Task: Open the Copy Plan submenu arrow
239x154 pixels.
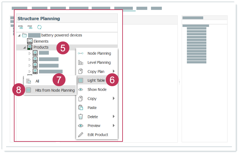Action: click(114, 71)
